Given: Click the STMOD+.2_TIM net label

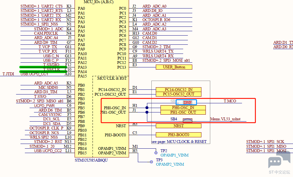Looking at the screenshot, I should pos(156,47).
